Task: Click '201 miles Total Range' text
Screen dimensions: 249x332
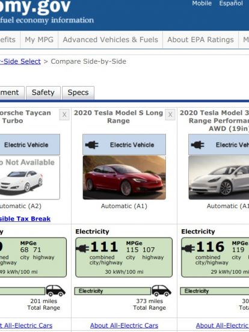Action: pyautogui.click(x=44, y=304)
